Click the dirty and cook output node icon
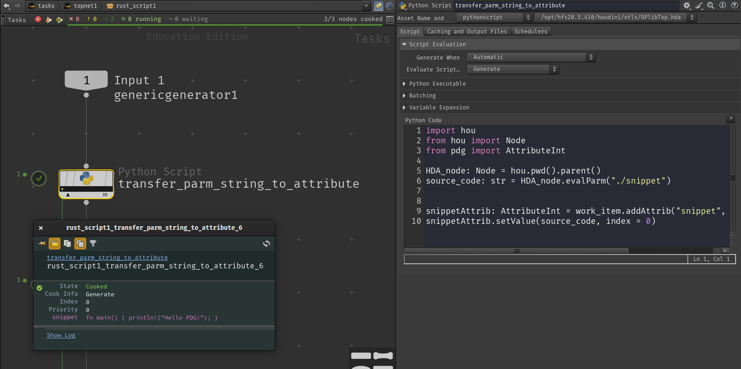The height and width of the screenshot is (369, 741). [x=49, y=19]
